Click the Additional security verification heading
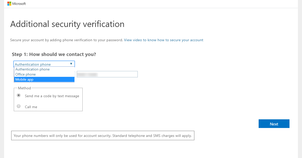Image resolution: width=302 pixels, height=158 pixels. click(x=67, y=24)
